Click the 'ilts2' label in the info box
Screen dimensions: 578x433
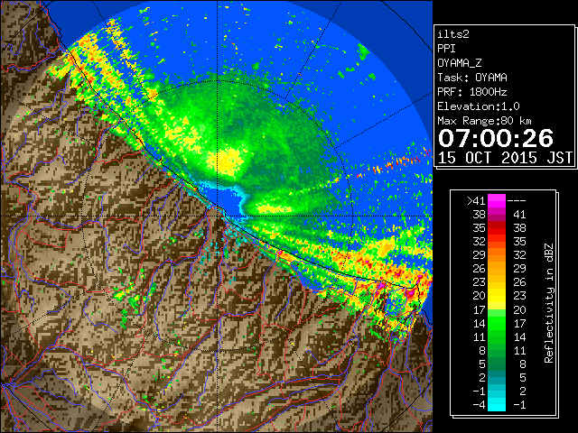click(453, 34)
